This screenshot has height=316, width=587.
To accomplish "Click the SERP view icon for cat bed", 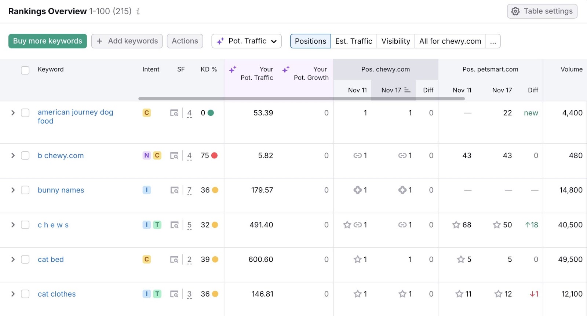I will click(174, 260).
